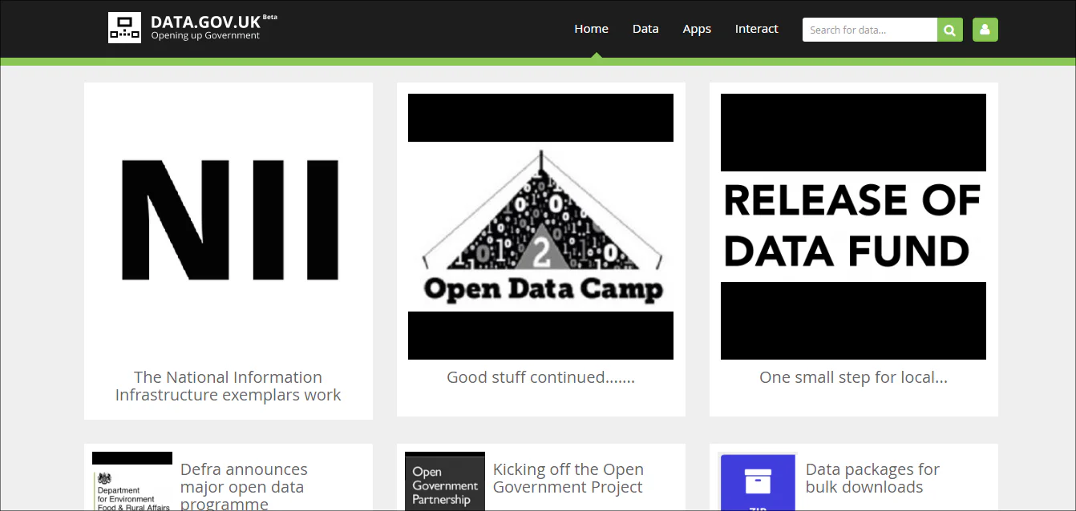
Task: Open the Open Data Camp image
Action: (541, 227)
